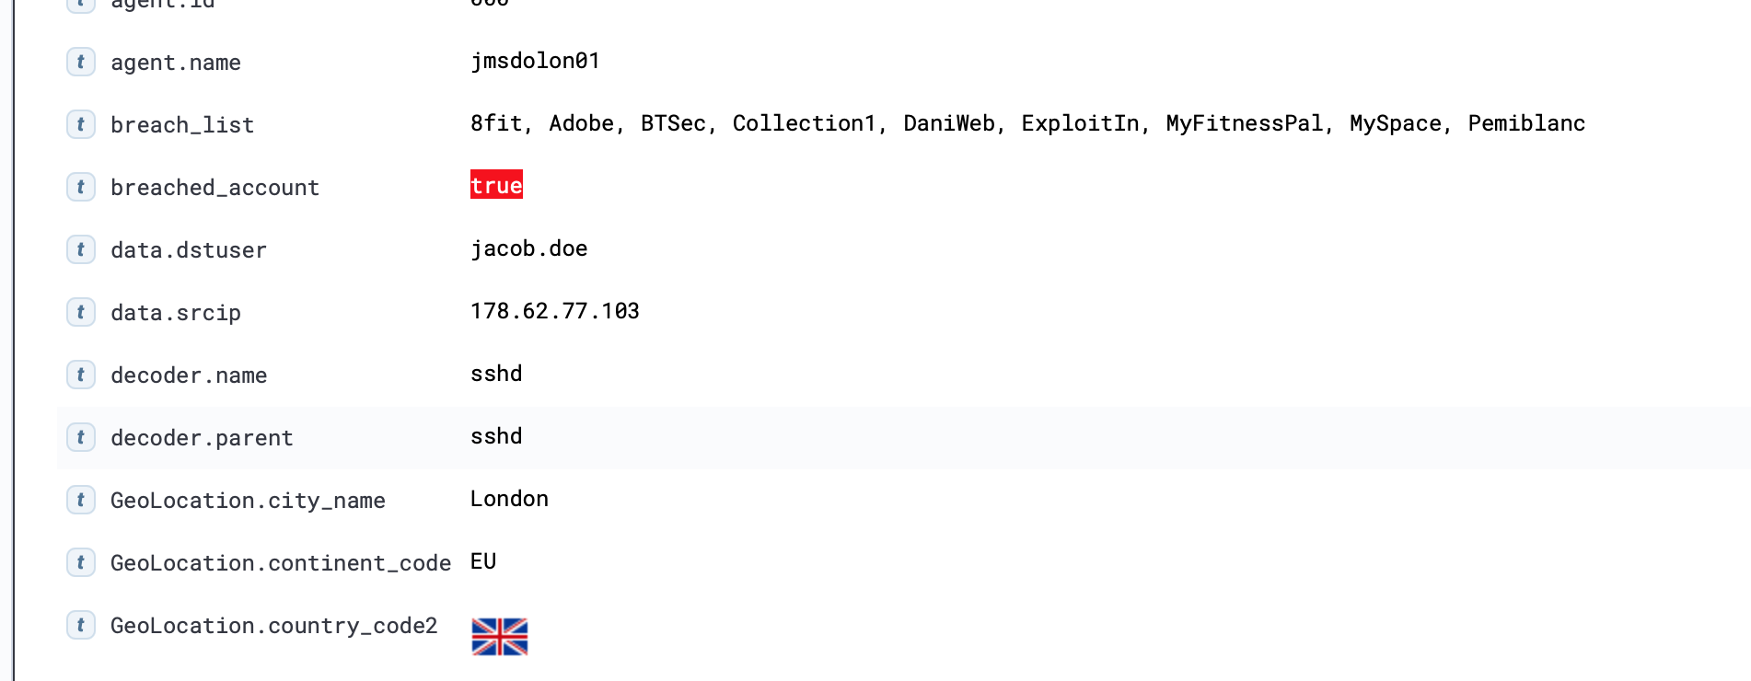Viewport: 1751px width, 681px height.
Task: Click the string type icon for breach_list
Action: point(81,124)
